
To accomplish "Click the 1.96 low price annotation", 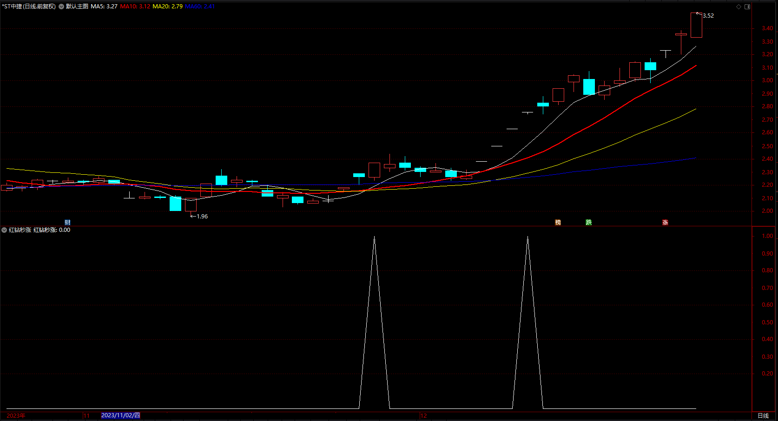I will tap(202, 217).
